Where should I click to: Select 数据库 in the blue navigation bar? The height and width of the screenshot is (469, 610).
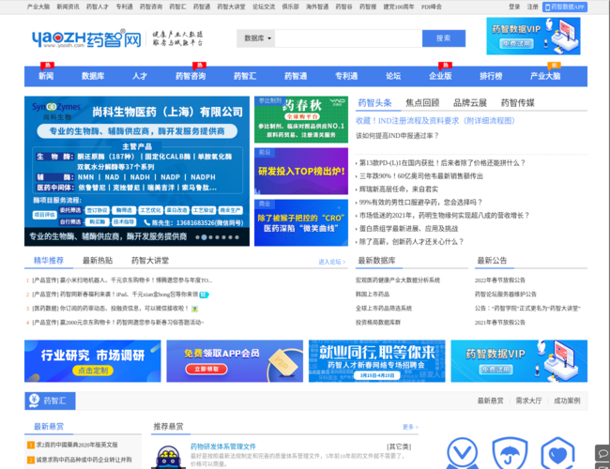(x=93, y=76)
